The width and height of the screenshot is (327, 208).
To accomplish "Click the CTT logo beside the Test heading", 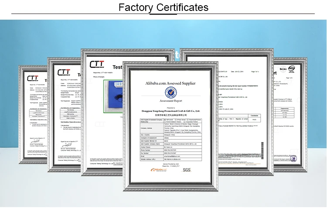I will point(97,64).
